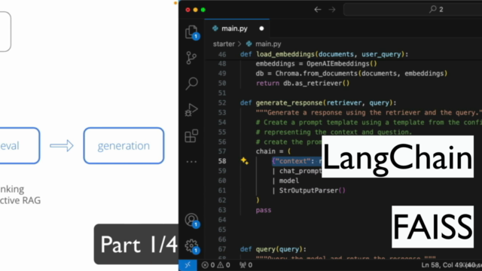The image size is (482, 271).
Task: Open the Source Control view
Action: tap(191, 58)
